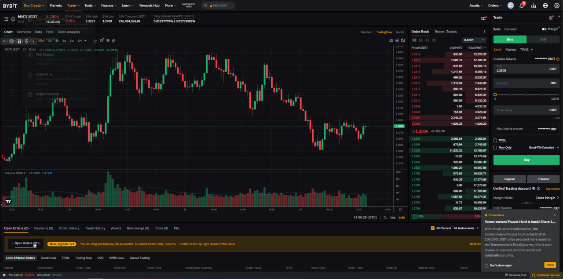Expand the Tools menu
563x279 pixels.
click(x=90, y=6)
